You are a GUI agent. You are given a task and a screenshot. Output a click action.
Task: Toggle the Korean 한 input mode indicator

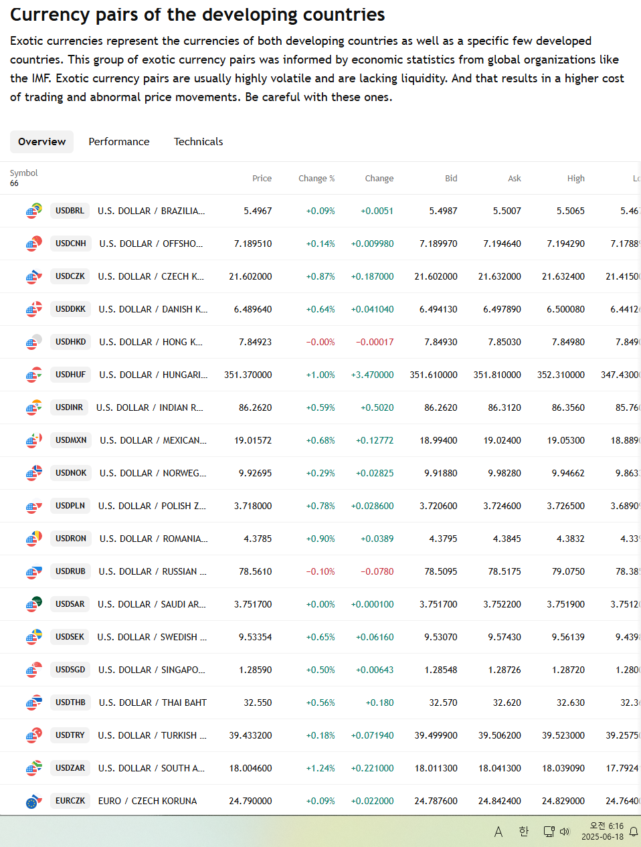point(524,832)
